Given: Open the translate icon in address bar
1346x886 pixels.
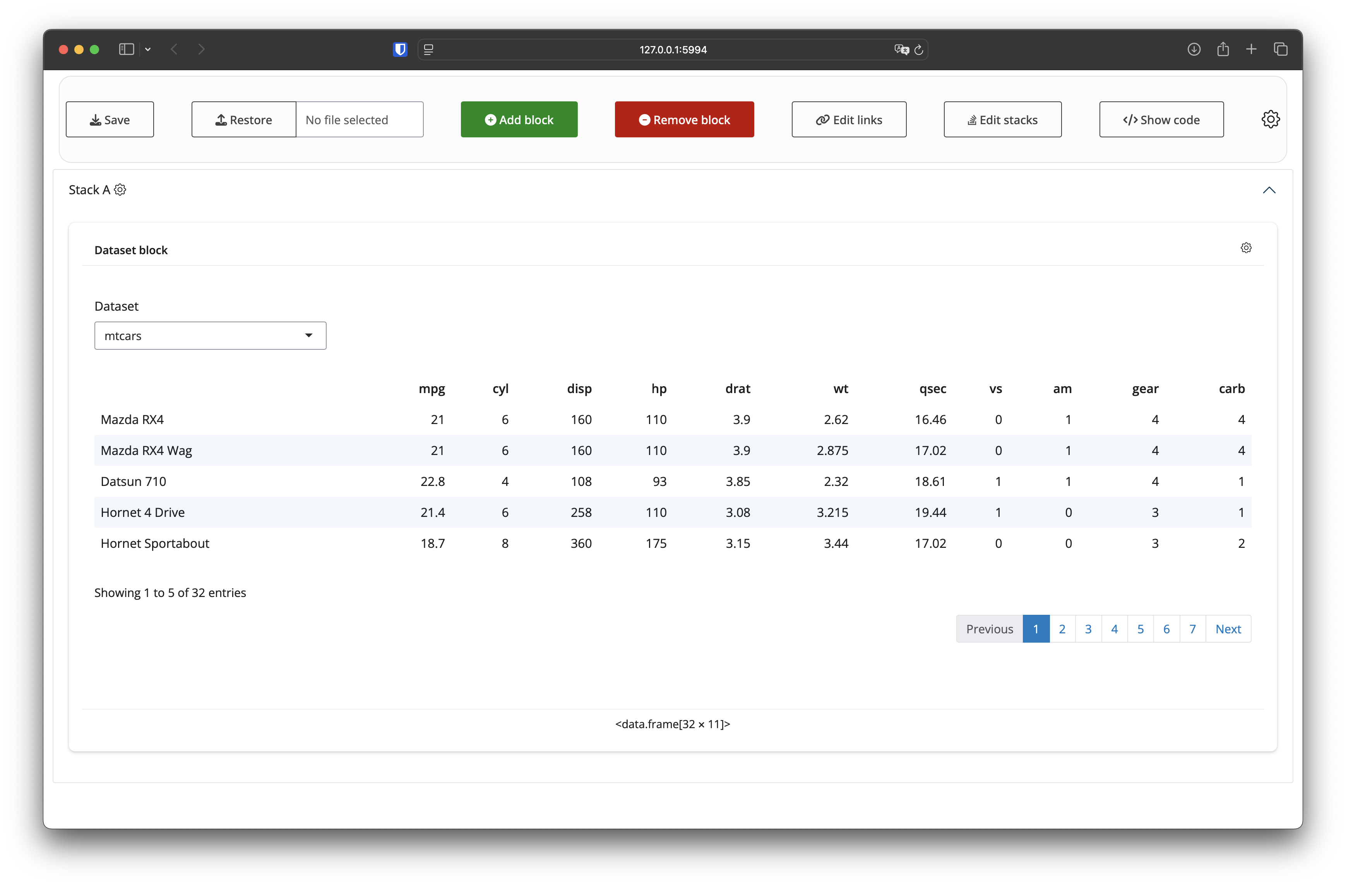Looking at the screenshot, I should [901, 50].
